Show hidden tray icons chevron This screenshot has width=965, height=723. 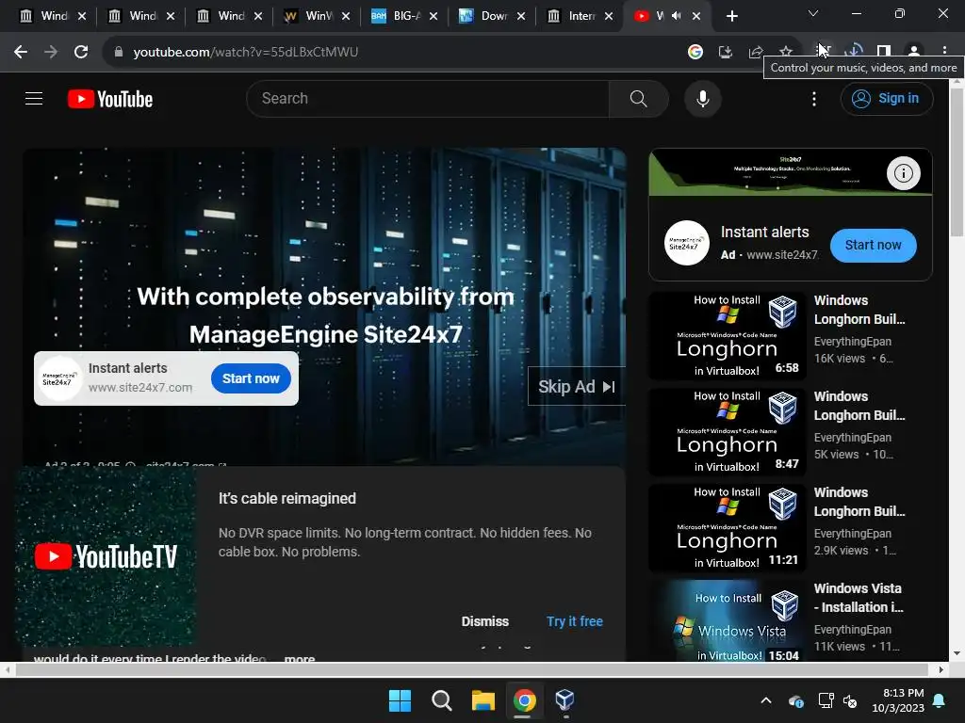coord(765,700)
